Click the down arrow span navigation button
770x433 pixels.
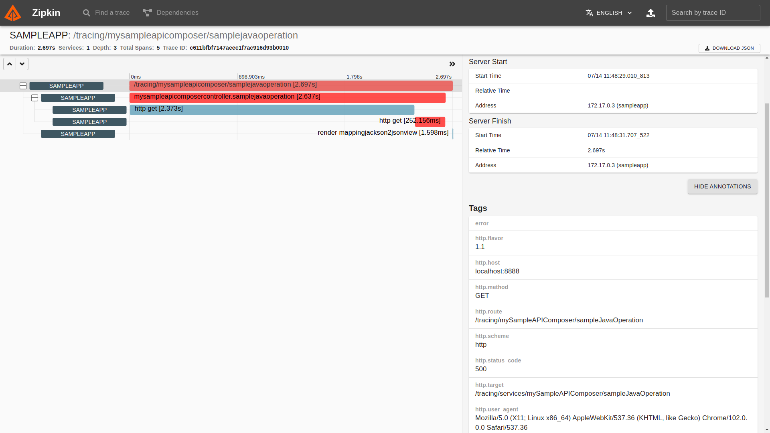click(x=22, y=64)
